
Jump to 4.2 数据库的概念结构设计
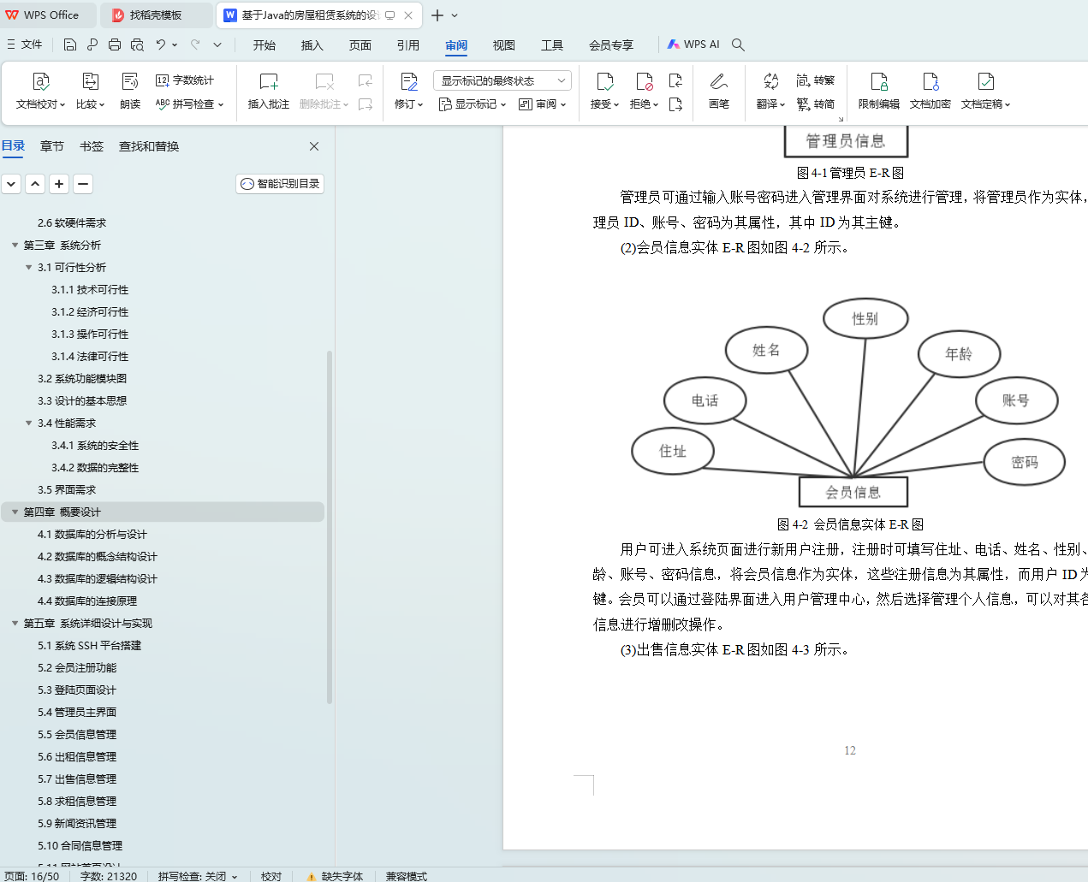(x=98, y=557)
